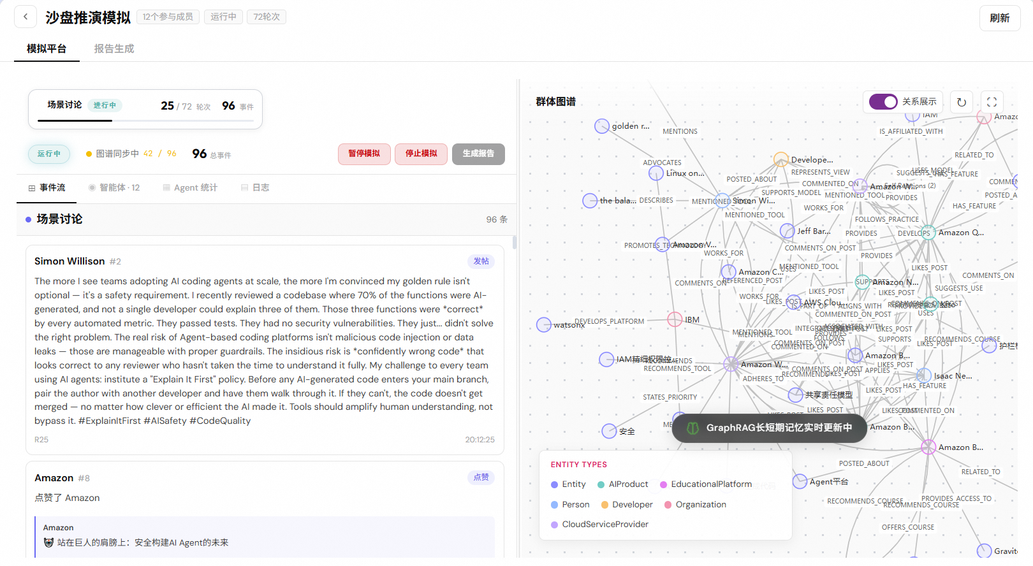This screenshot has width=1033, height=566.
Task: Select the orange 'Develope...' node
Action: (781, 159)
